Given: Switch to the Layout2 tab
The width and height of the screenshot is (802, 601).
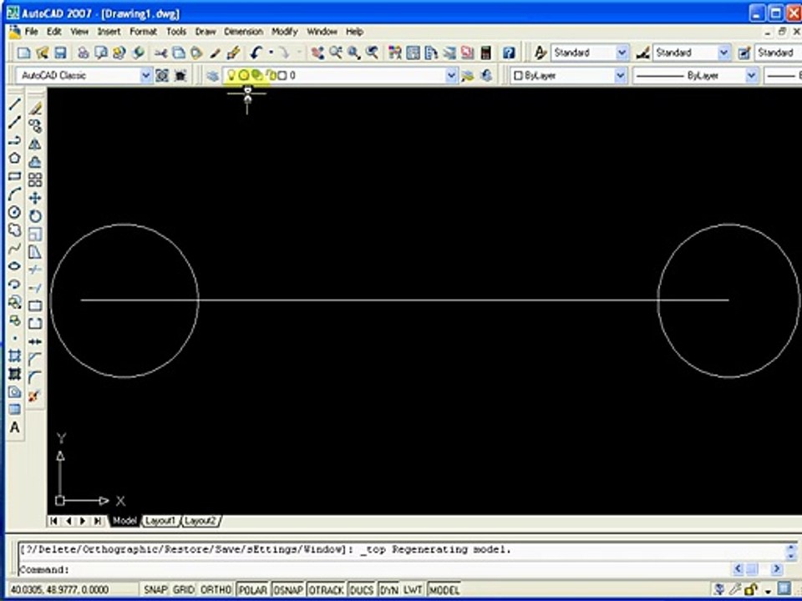Looking at the screenshot, I should 200,521.
